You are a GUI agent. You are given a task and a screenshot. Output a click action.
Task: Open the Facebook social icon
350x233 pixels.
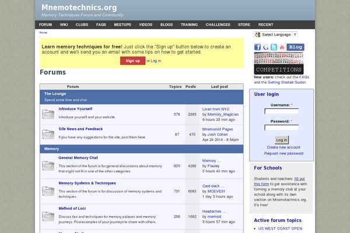[257, 47]
